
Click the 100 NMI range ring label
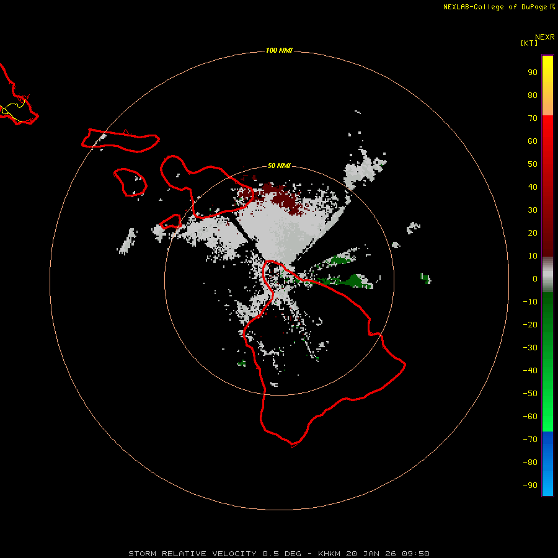coord(279,51)
